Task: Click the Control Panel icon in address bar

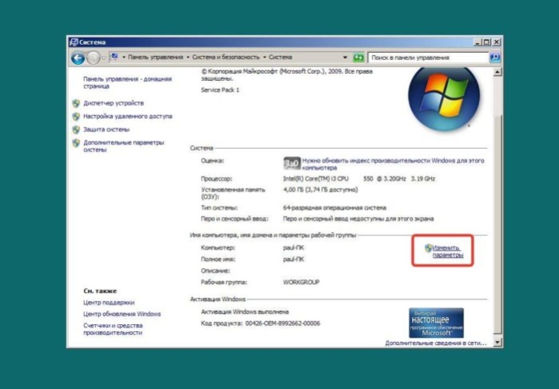Action: coord(114,57)
